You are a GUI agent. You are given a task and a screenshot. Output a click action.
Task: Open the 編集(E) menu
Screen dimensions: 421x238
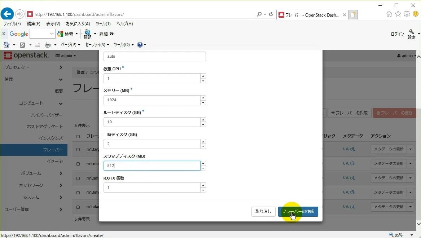pos(34,23)
